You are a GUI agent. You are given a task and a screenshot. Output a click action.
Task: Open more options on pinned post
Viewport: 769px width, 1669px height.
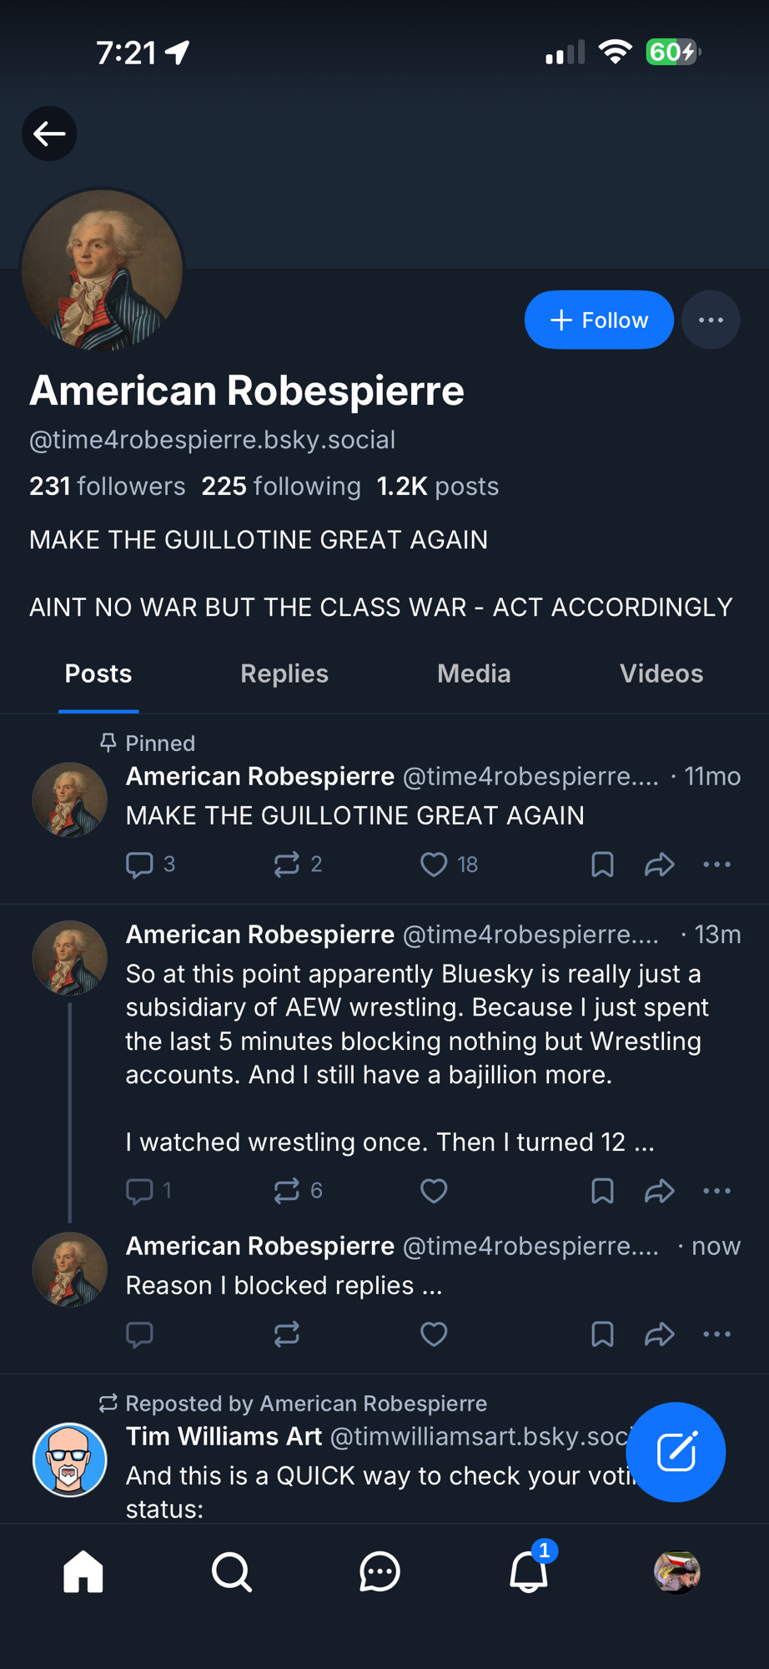(x=716, y=865)
